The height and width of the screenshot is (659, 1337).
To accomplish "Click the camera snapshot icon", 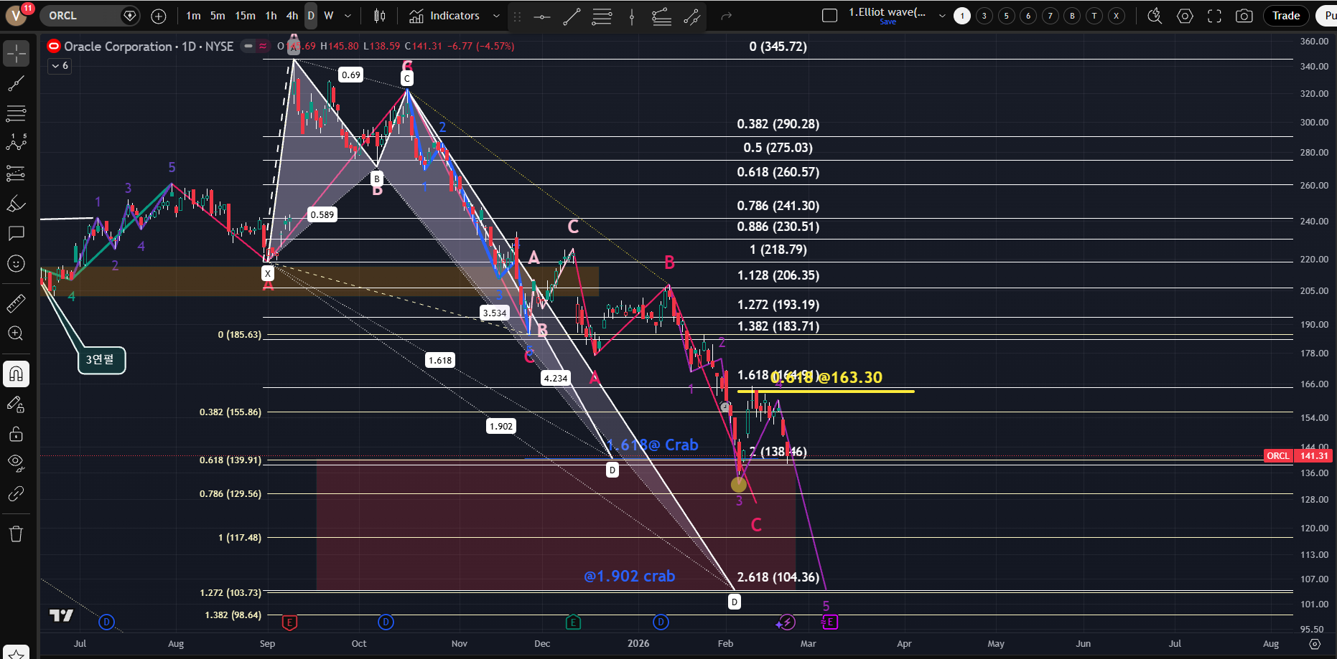I will tap(1244, 16).
